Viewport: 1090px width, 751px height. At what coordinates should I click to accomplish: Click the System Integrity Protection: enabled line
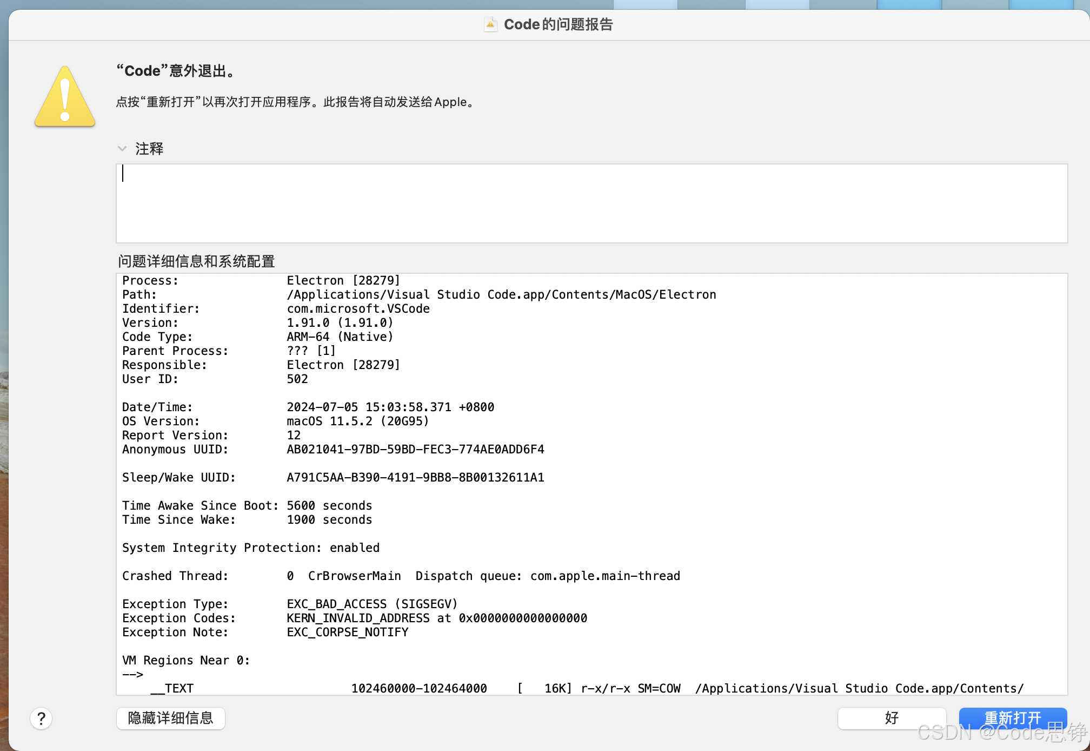click(x=251, y=548)
